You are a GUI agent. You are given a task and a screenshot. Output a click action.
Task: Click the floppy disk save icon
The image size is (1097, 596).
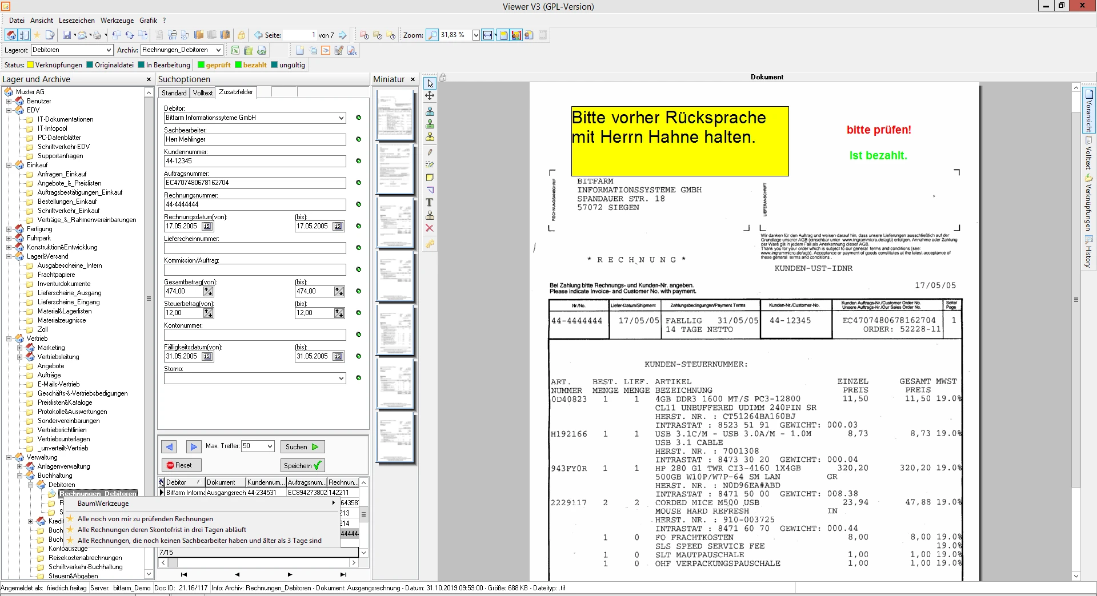tap(67, 35)
